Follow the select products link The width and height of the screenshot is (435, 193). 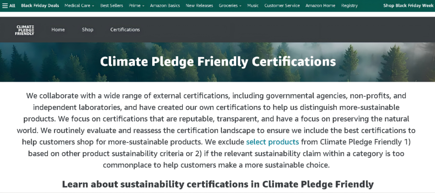click(272, 142)
